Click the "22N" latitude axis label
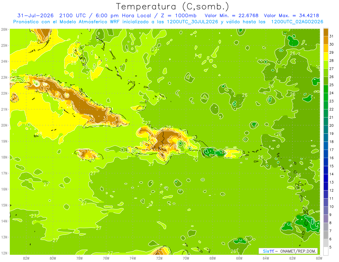Screen dimensions: 339x262 click(4, 93)
